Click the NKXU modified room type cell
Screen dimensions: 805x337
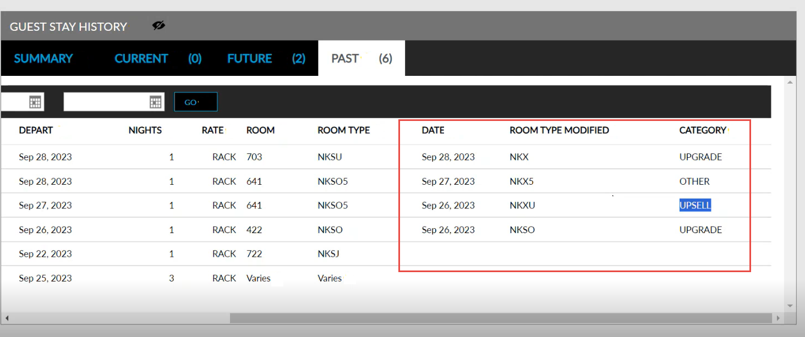(x=523, y=206)
